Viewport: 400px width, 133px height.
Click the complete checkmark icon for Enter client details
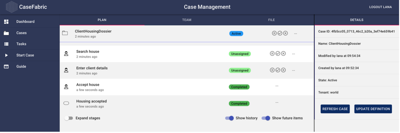click(x=278, y=70)
